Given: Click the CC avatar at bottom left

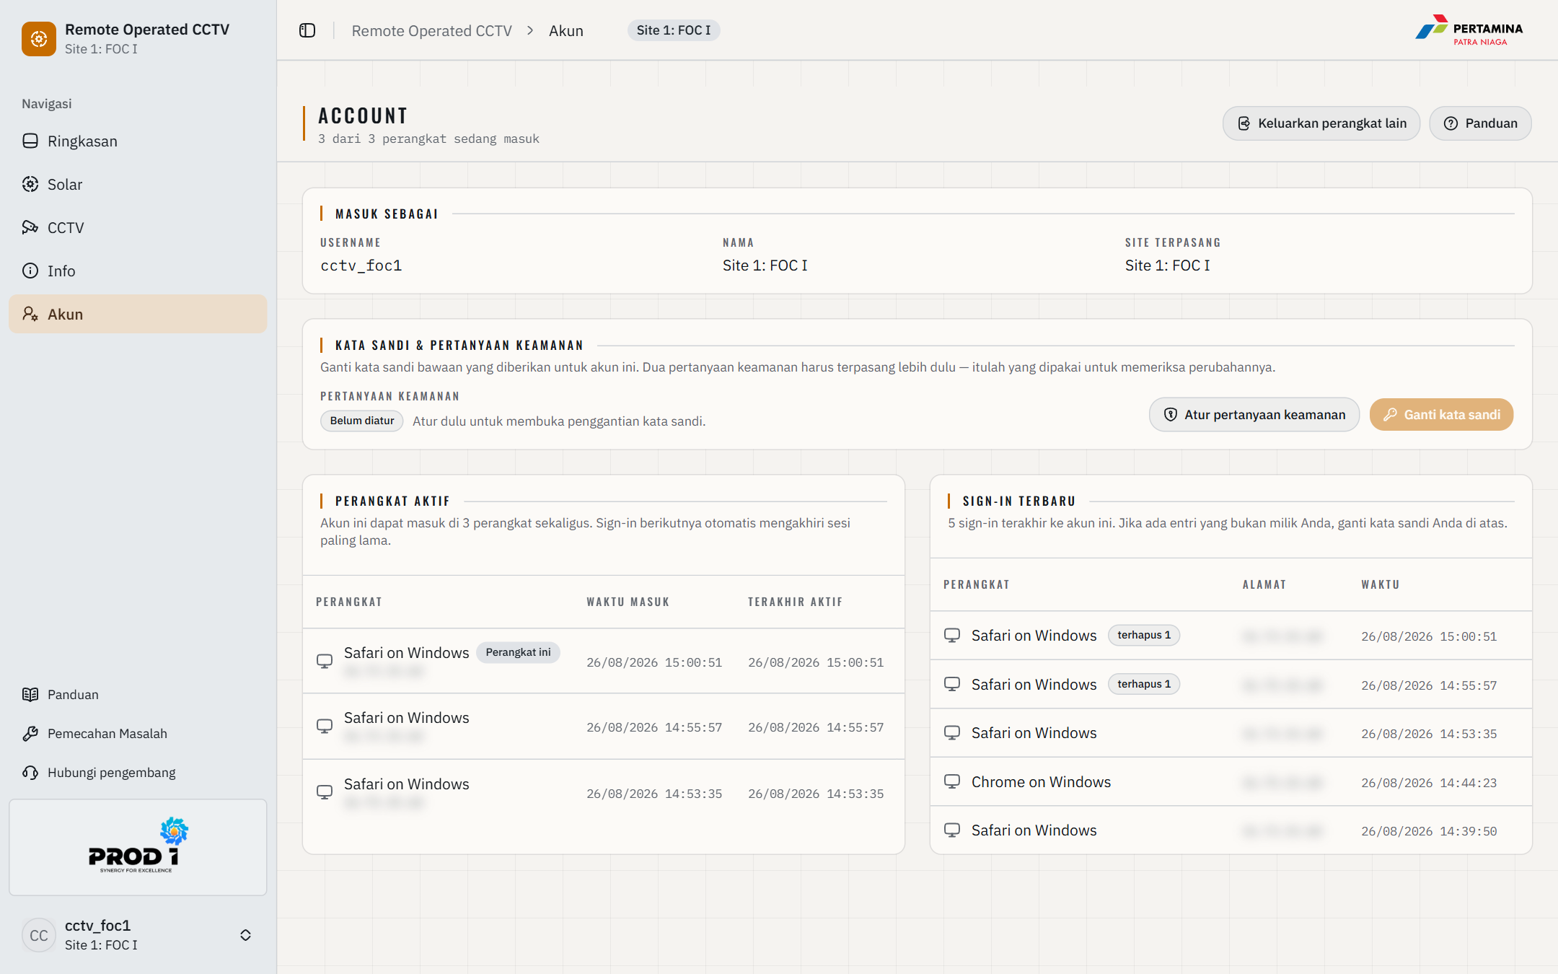Looking at the screenshot, I should [39, 935].
